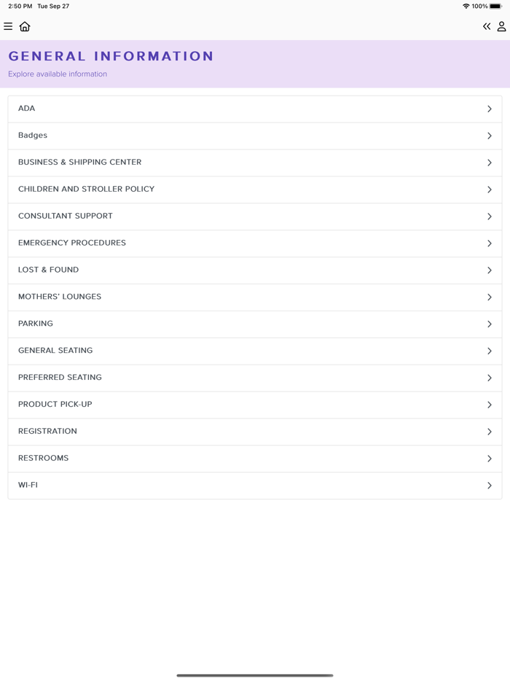510x681 pixels.
Task: Open LOST & FOUND entry
Action: 49,271
